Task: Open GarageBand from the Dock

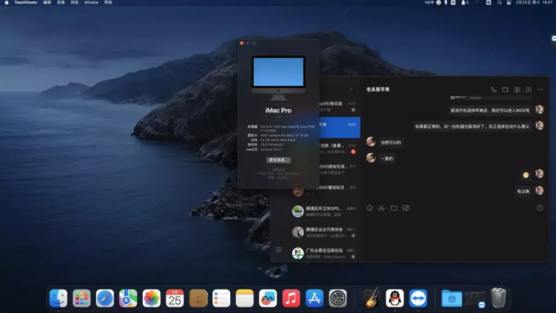Action: (x=371, y=298)
